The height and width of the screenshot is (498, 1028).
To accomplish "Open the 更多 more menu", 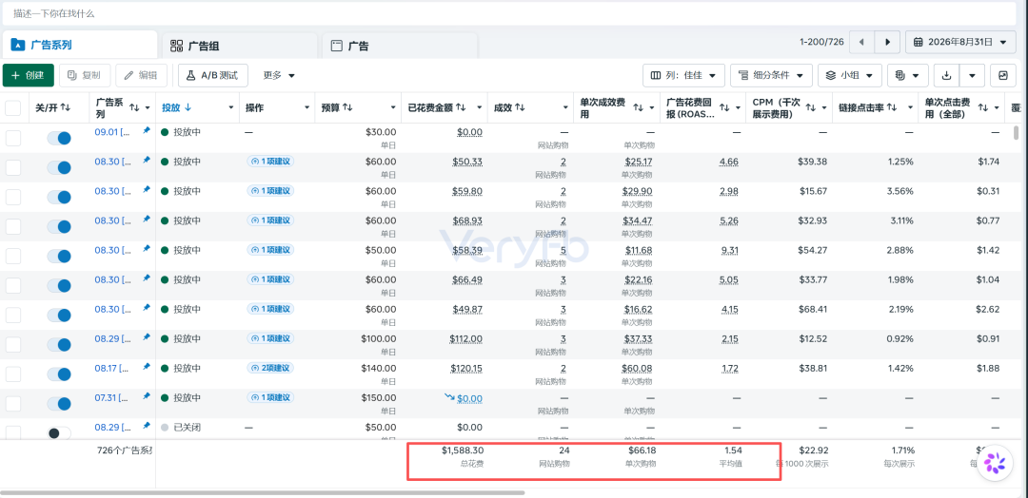I will (279, 75).
